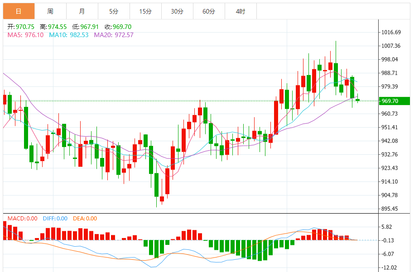Click the 1016.69 price axis label

point(391,33)
